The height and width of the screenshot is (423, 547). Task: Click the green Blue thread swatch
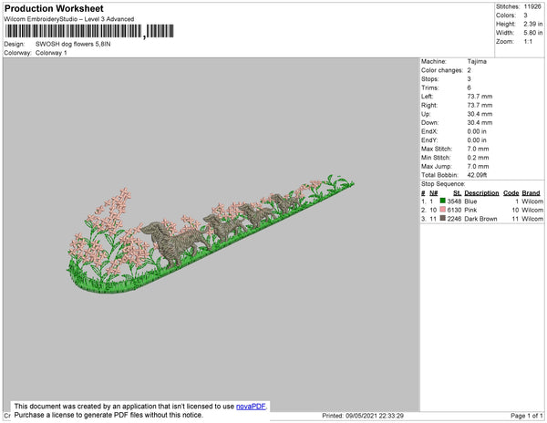pyautogui.click(x=443, y=201)
